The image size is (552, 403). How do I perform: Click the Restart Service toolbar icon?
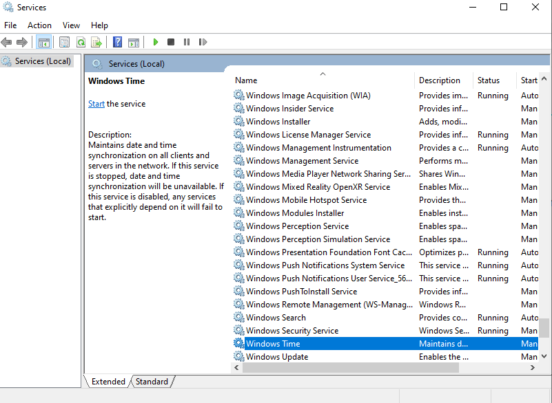click(203, 42)
